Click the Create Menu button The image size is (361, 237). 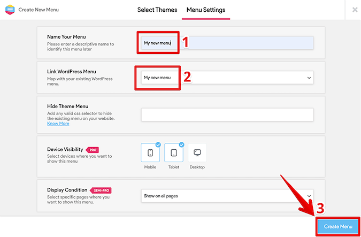coord(338,227)
